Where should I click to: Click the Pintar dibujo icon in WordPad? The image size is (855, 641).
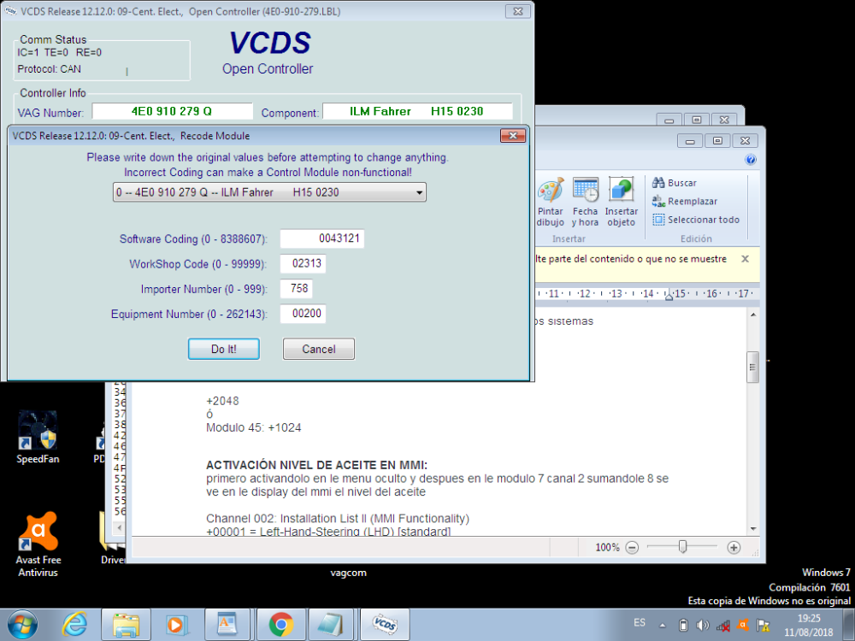550,202
